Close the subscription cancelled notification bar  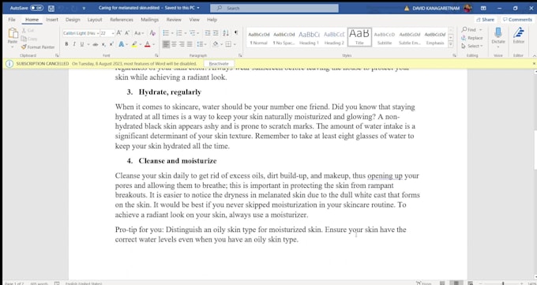tap(534, 64)
